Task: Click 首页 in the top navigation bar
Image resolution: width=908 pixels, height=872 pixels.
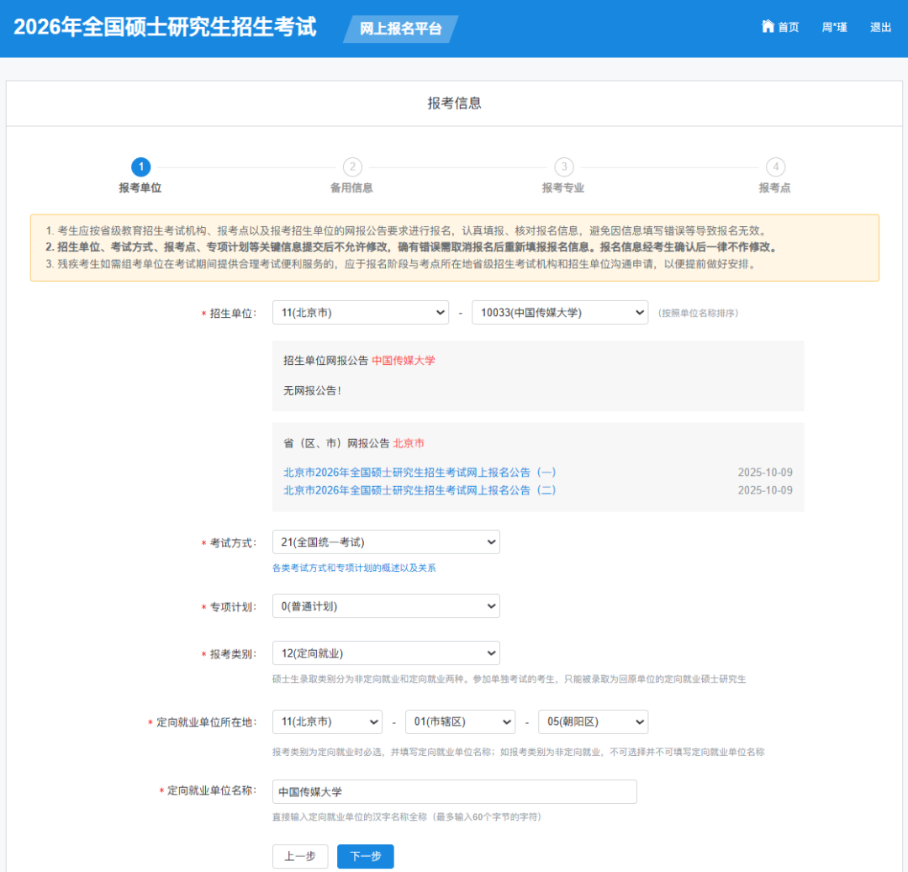Action: pyautogui.click(x=787, y=26)
